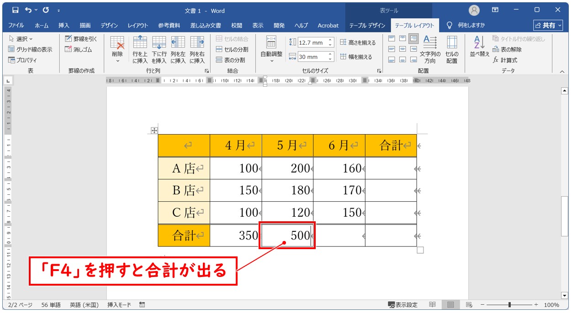Switch to Print Layout view in status bar

[450, 305]
